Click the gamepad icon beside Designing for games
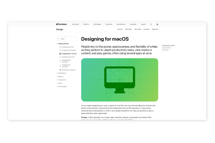 (x=60, y=70)
